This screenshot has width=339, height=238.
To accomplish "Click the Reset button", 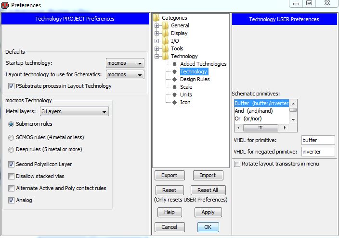I will [x=169, y=190].
